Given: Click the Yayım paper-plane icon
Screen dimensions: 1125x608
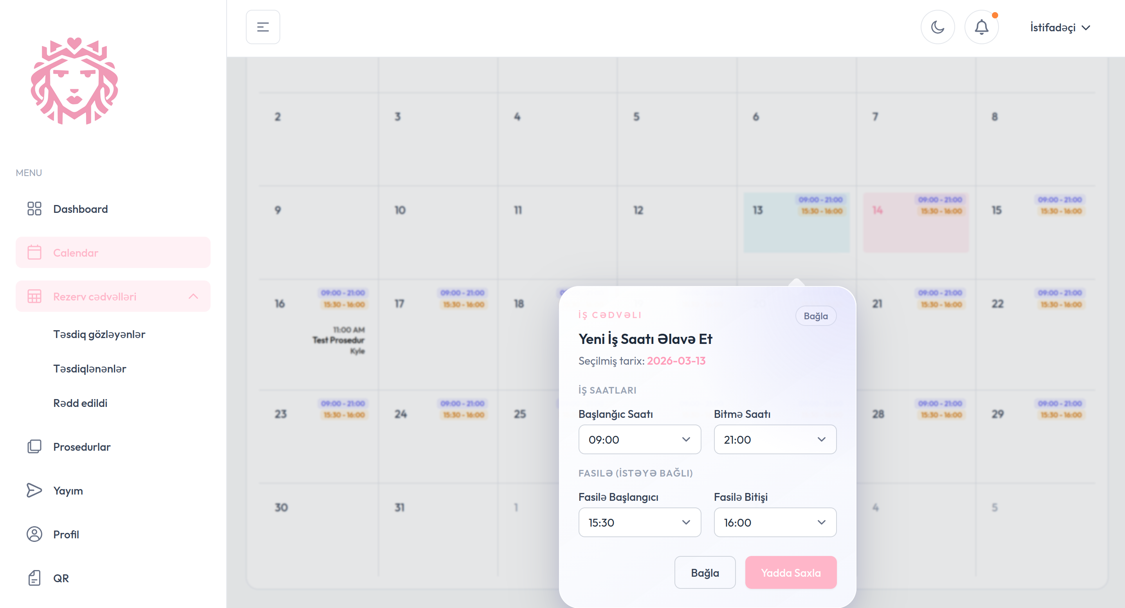Looking at the screenshot, I should click(34, 490).
